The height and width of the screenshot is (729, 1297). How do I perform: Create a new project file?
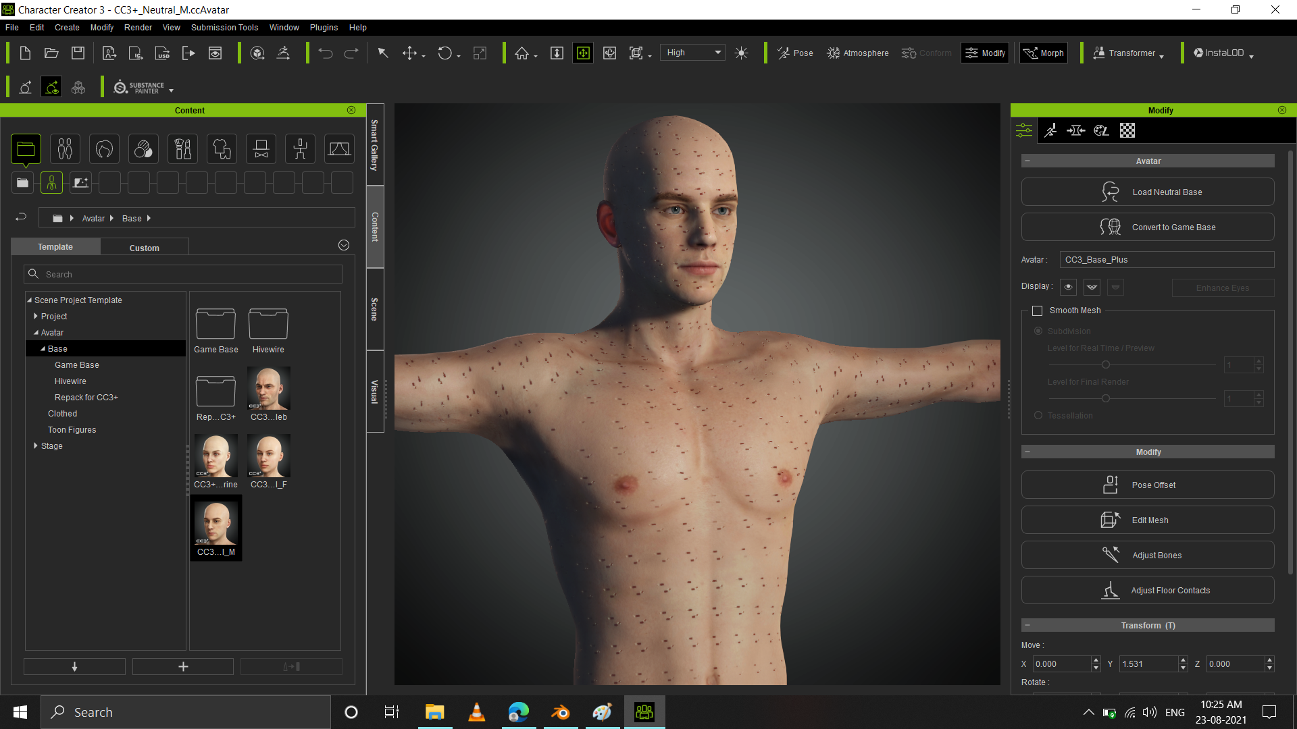pyautogui.click(x=25, y=53)
